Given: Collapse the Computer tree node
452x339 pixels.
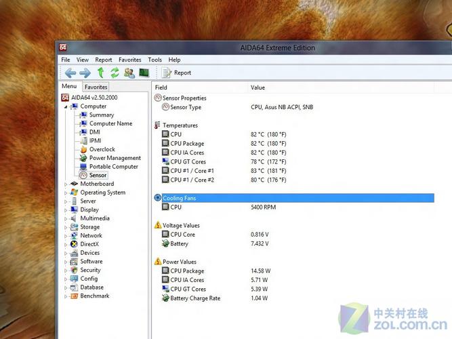Looking at the screenshot, I should (x=66, y=106).
